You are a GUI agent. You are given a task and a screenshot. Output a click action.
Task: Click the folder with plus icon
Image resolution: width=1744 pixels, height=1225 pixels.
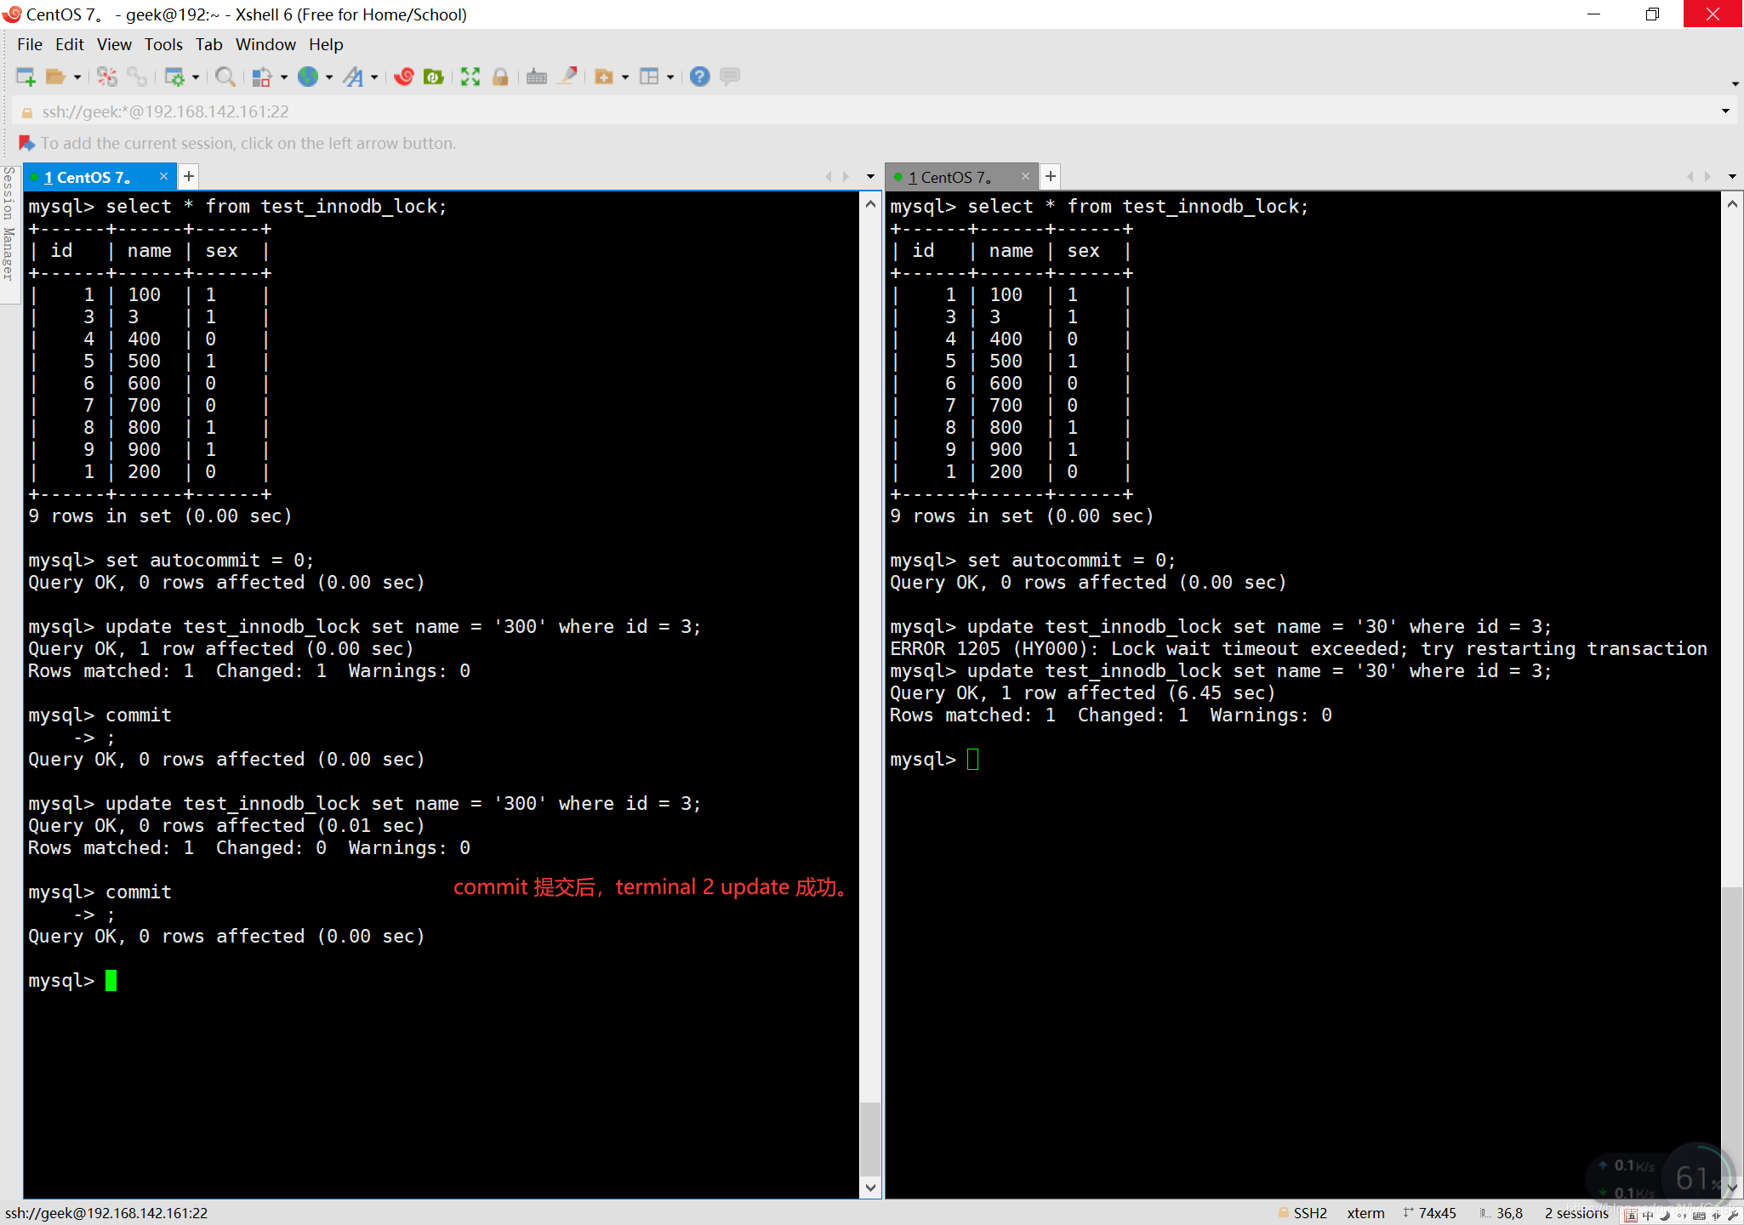coord(604,77)
